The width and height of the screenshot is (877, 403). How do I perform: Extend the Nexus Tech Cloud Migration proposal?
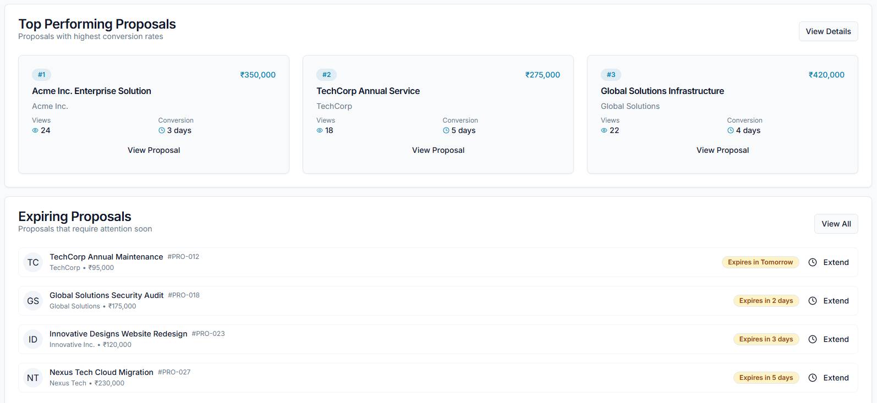[836, 378]
